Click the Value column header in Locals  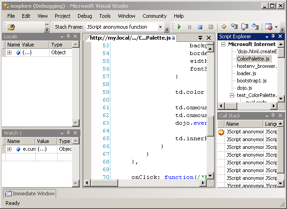click(35, 45)
